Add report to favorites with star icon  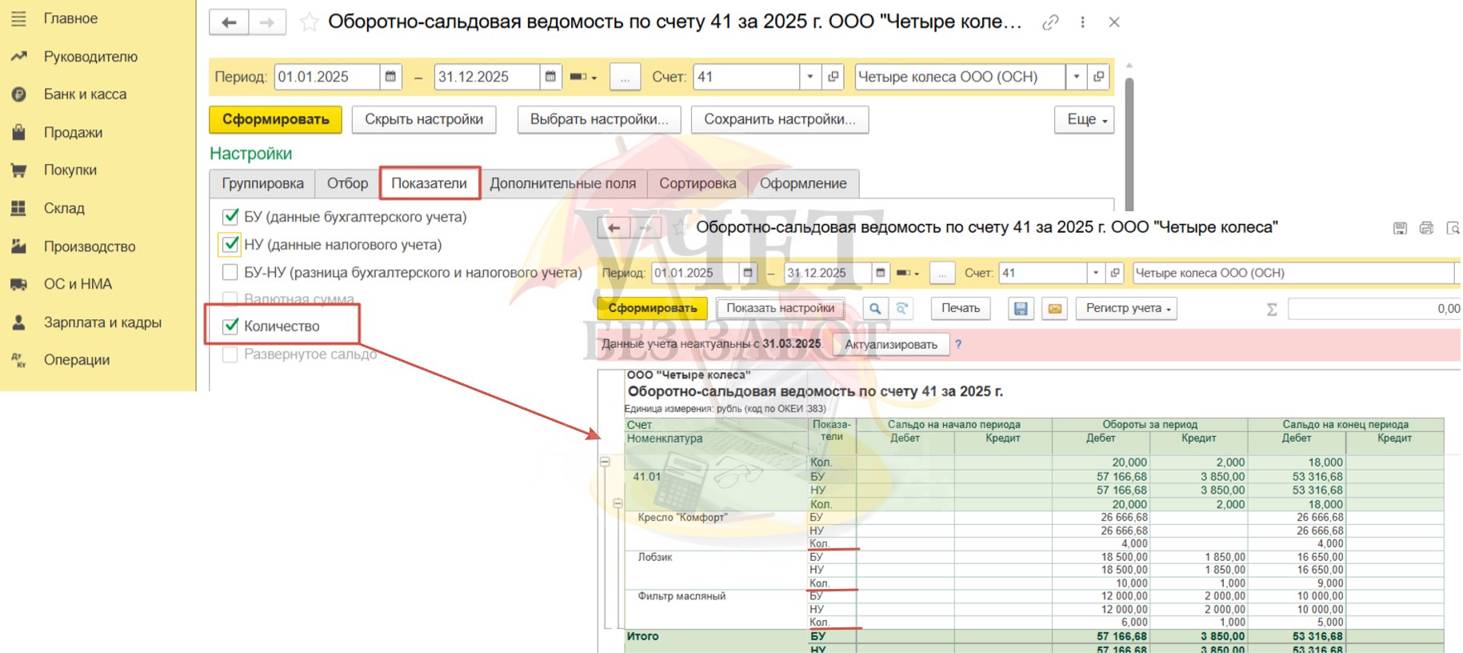click(309, 22)
